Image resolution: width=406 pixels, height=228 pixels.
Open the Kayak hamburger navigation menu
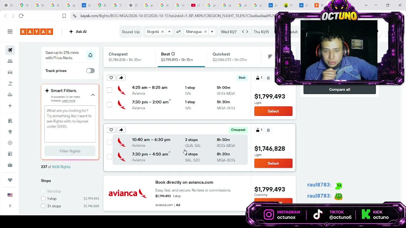coord(10,32)
